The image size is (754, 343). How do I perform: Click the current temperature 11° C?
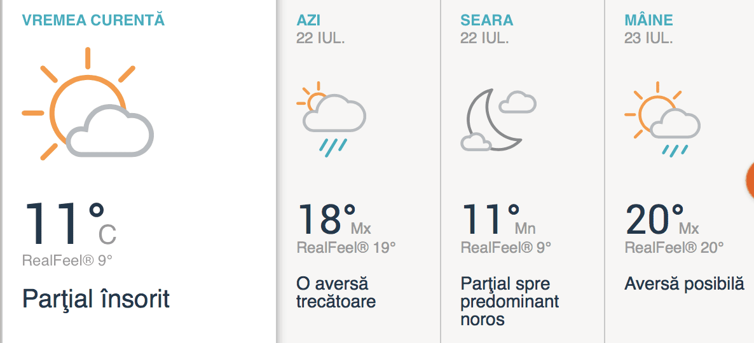pos(70,224)
